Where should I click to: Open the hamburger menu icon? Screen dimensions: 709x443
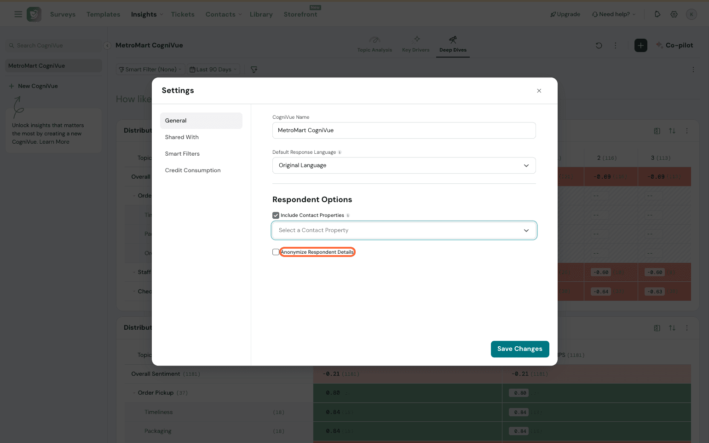(x=18, y=14)
